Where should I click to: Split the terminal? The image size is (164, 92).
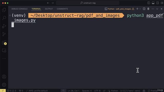(x=144, y=9)
